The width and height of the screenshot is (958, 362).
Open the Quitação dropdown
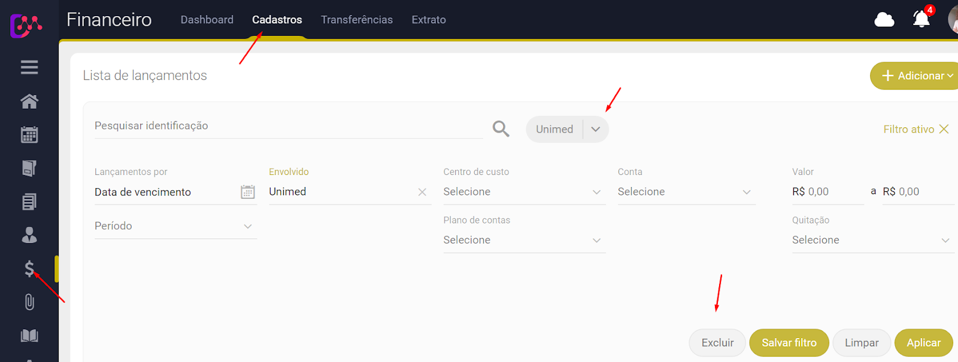point(872,240)
